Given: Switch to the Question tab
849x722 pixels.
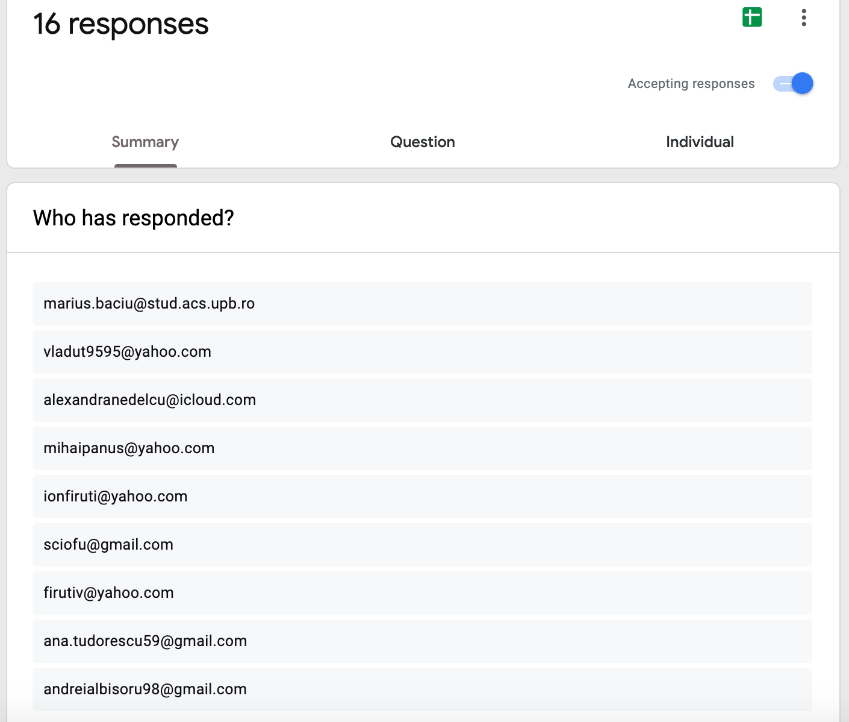Looking at the screenshot, I should pyautogui.click(x=423, y=142).
